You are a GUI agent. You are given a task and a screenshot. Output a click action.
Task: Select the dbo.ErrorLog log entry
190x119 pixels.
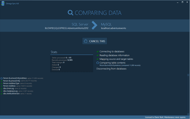point(13,88)
